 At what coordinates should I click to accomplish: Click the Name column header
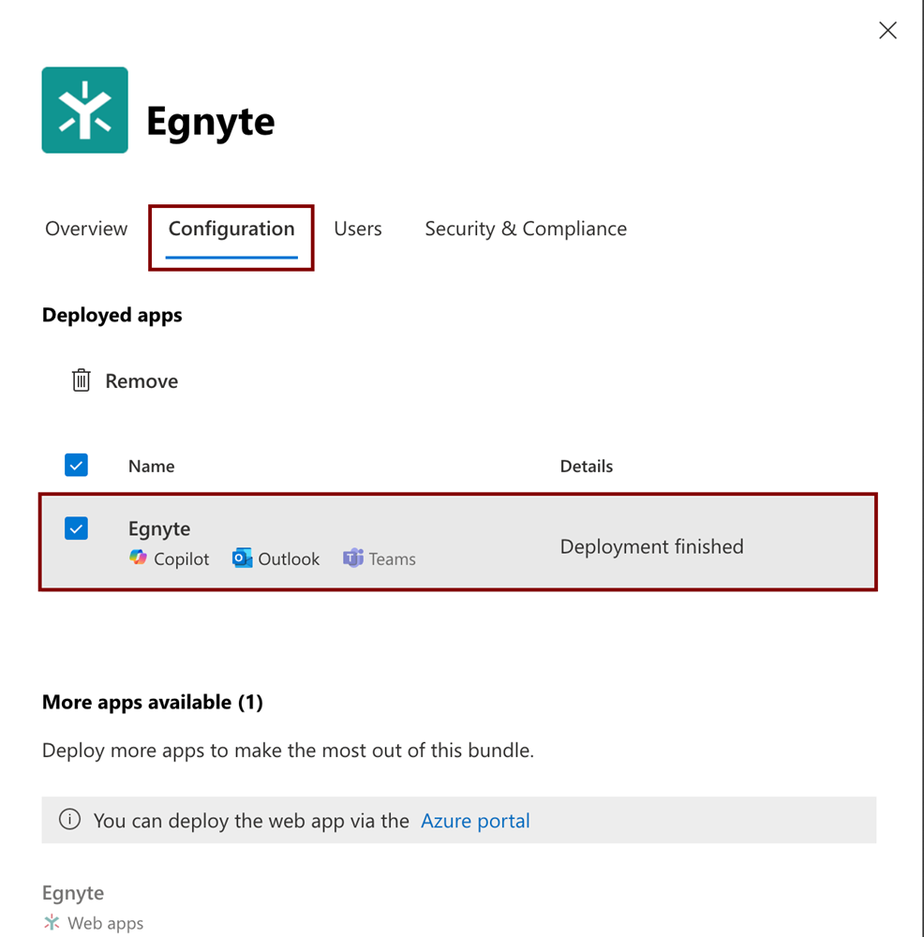[x=152, y=466]
